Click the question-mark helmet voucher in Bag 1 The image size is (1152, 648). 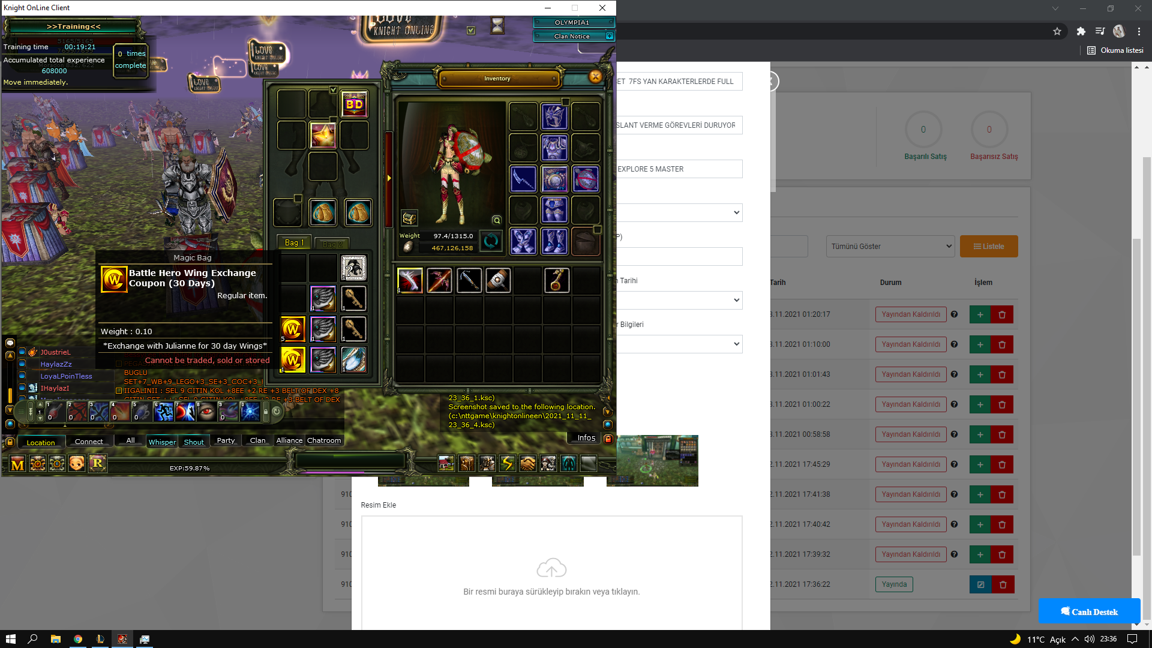[x=354, y=268]
